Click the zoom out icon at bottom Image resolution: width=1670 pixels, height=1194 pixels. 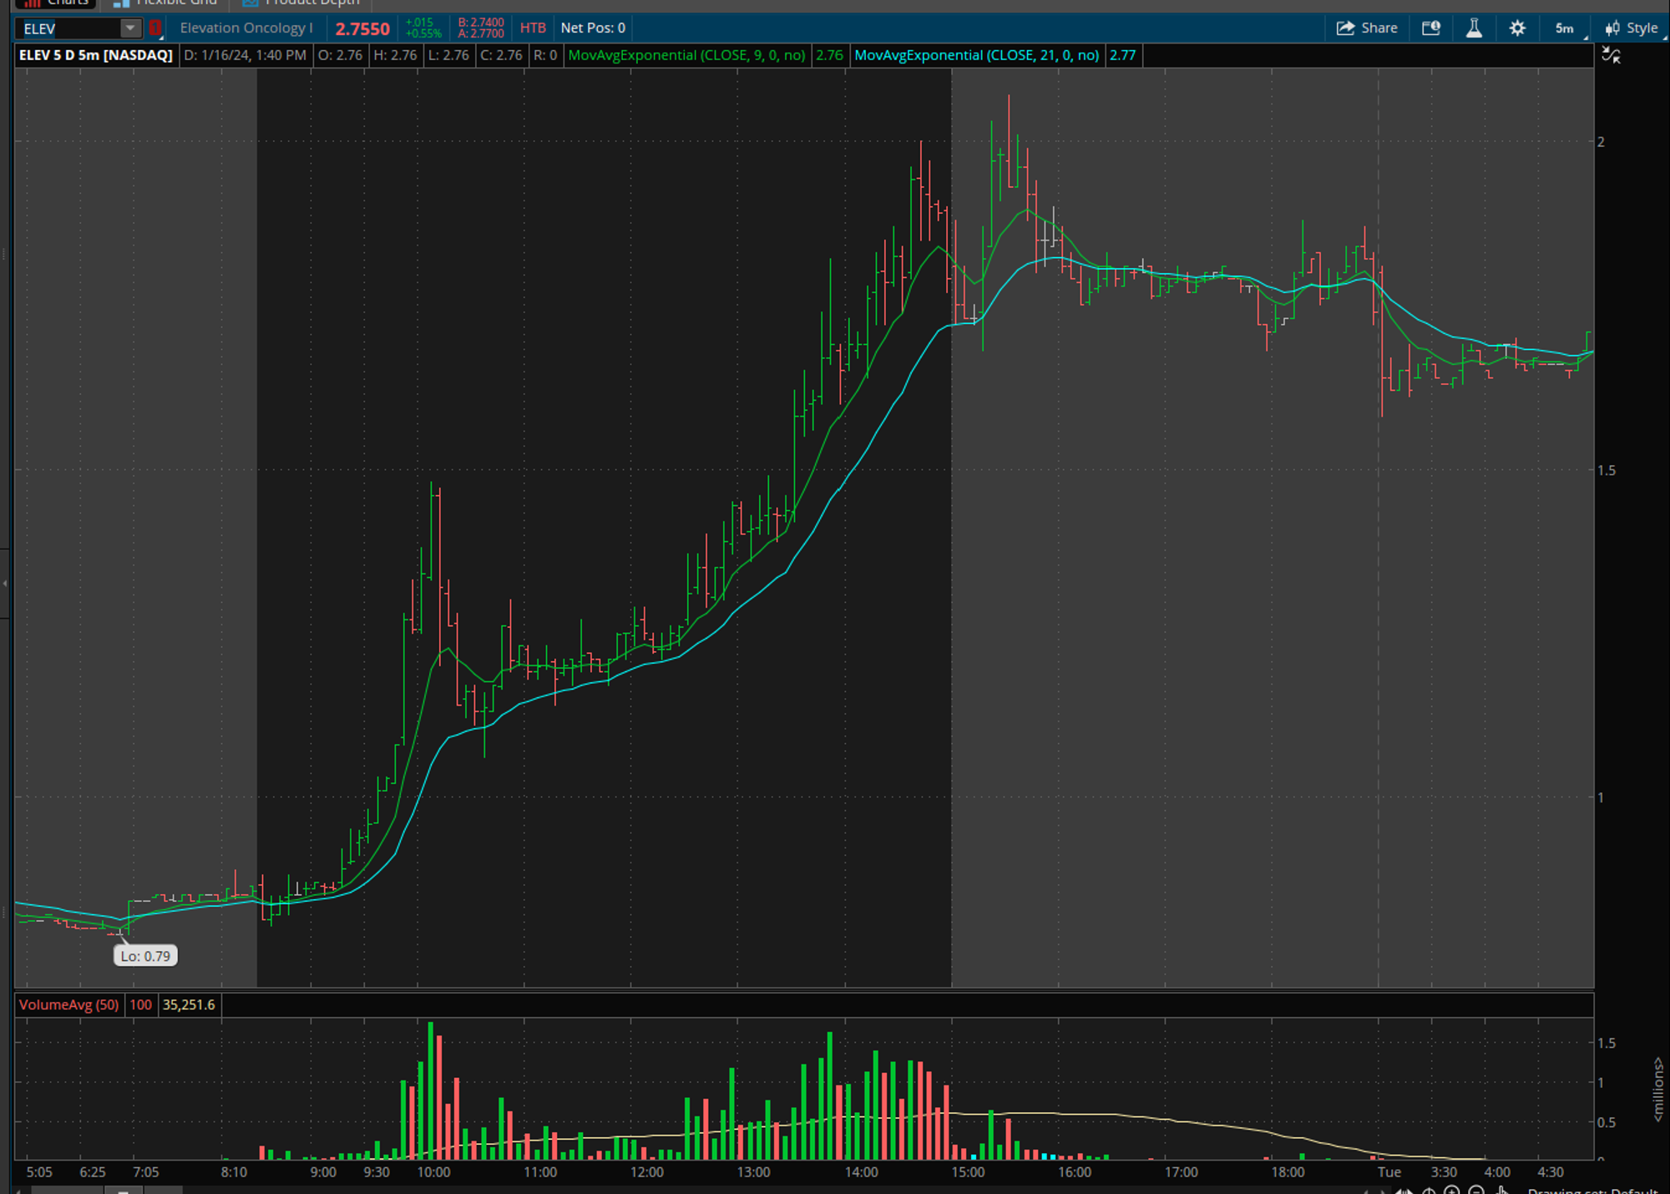1478,1191
